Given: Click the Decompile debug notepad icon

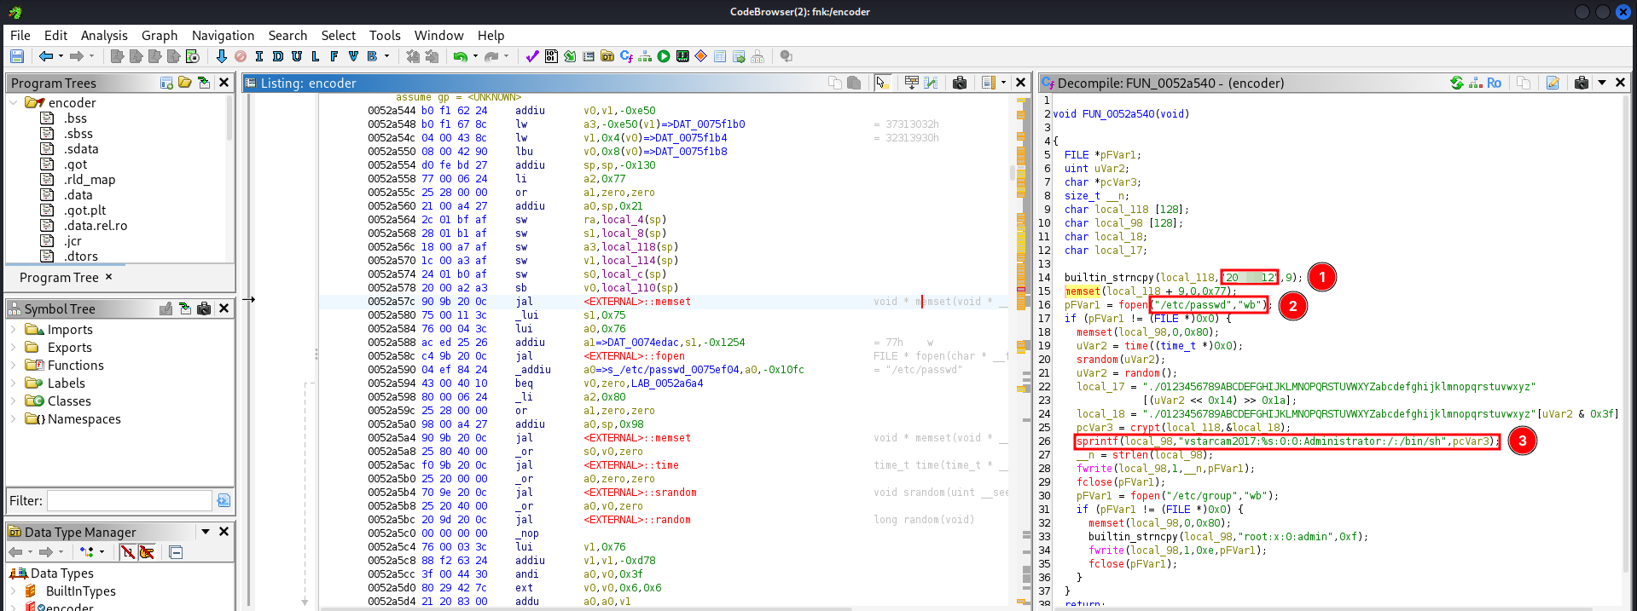Looking at the screenshot, I should (1553, 83).
